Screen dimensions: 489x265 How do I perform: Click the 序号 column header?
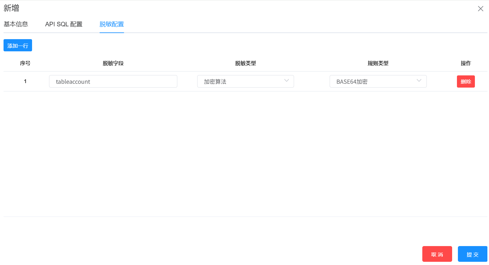[25, 63]
